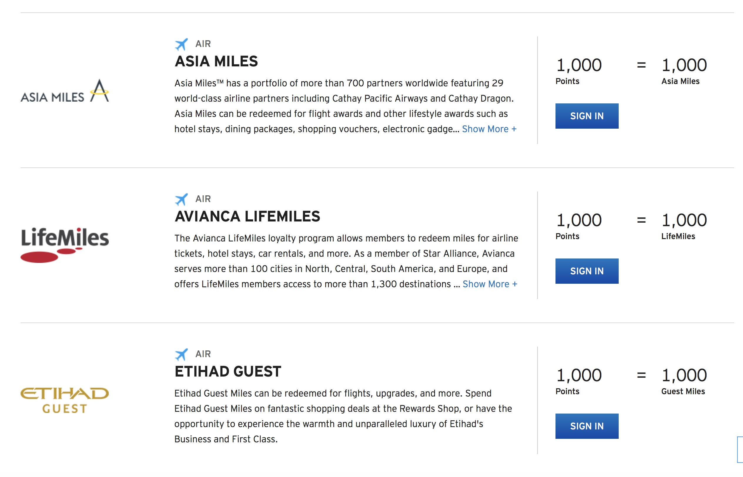743x477 pixels.
Task: Click the AIR category label for Asia Miles
Action: 203,44
